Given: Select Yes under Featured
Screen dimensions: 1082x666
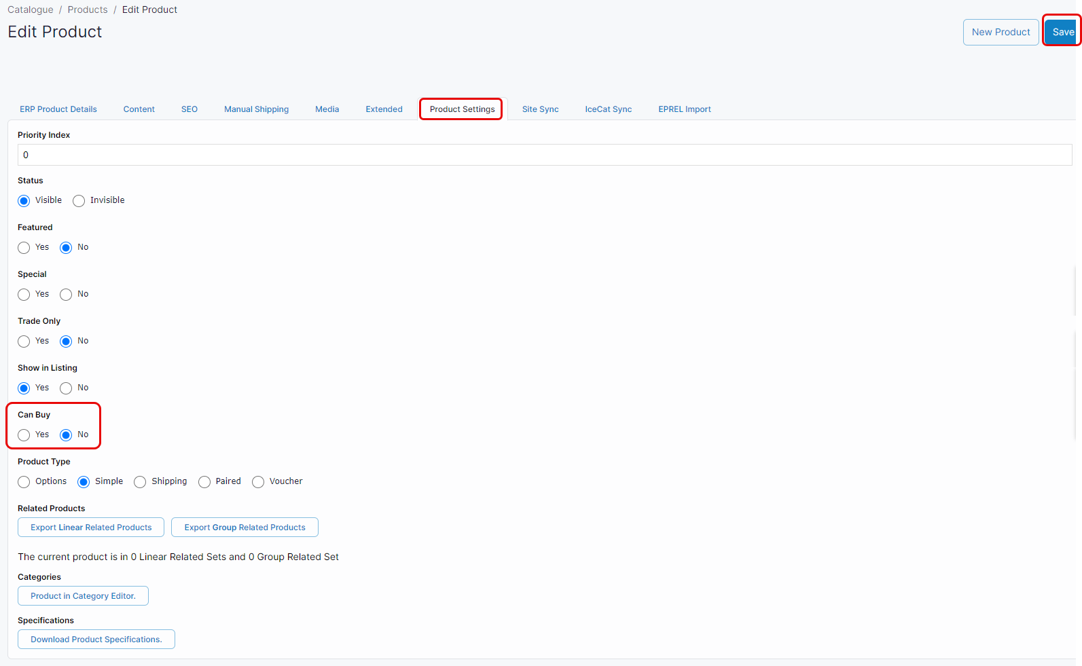Looking at the screenshot, I should tap(24, 248).
